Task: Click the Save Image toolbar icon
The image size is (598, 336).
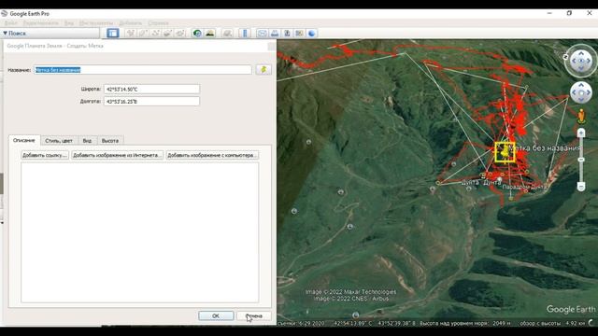Action: coord(287,34)
